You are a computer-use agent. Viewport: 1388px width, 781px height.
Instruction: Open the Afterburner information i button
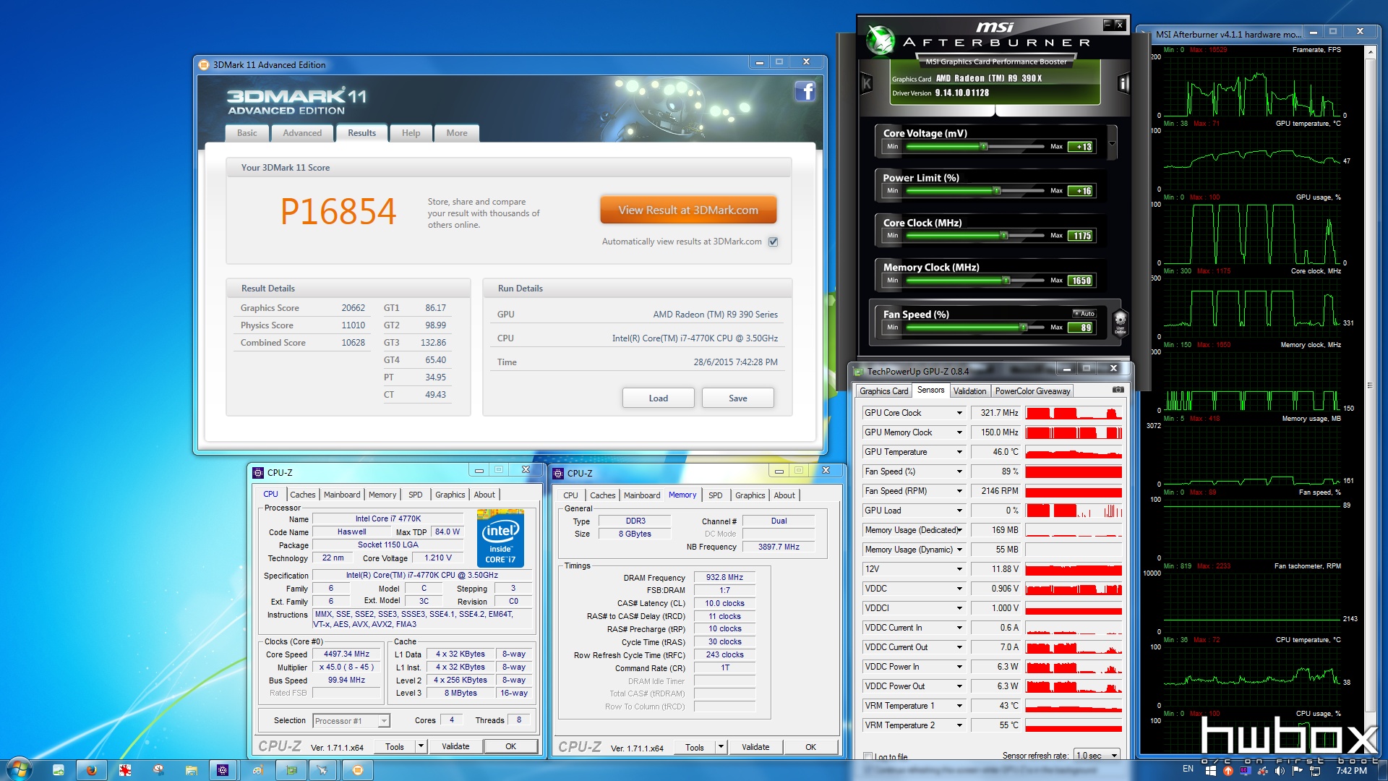[x=1123, y=83]
